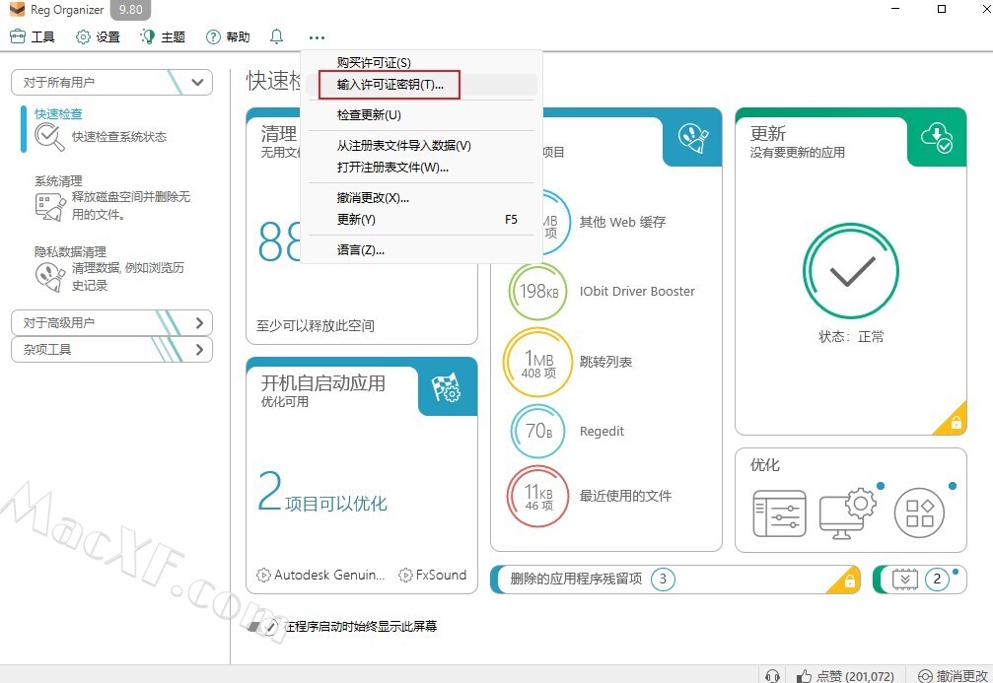Expand the 对于高级用户 section

point(111,323)
